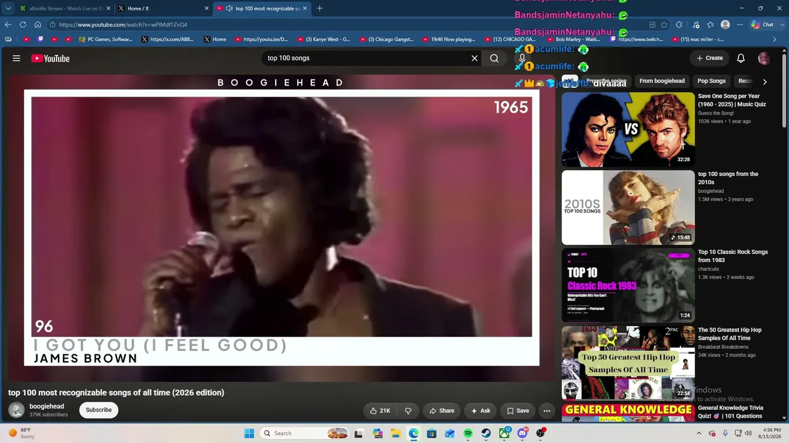Filter suggestions by Pop Songs chip
The width and height of the screenshot is (789, 443).
pyautogui.click(x=711, y=81)
